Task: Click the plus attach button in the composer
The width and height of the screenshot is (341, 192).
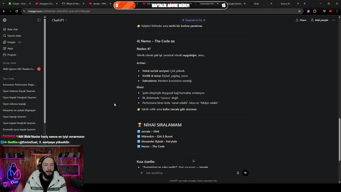Action: [142, 173]
